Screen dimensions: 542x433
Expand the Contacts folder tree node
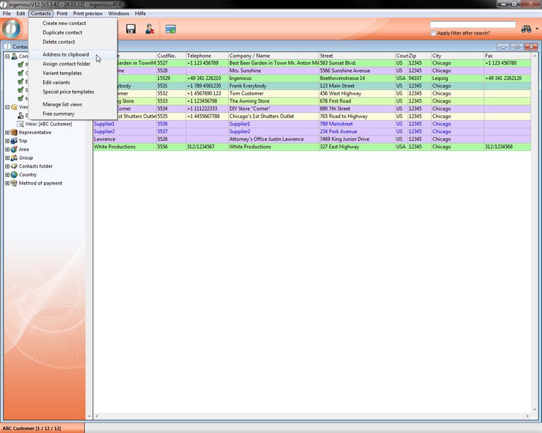(x=8, y=166)
